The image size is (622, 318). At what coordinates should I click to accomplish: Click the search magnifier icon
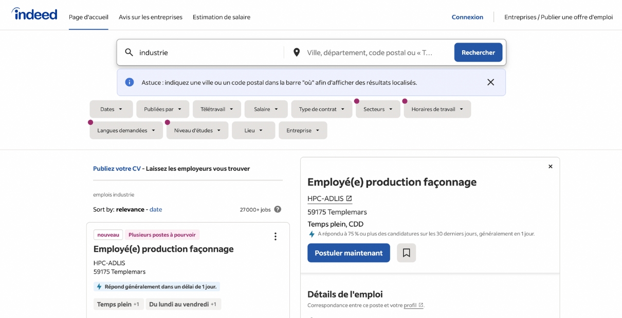(x=129, y=52)
